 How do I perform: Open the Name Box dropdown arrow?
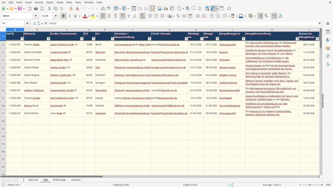coord(27,23)
